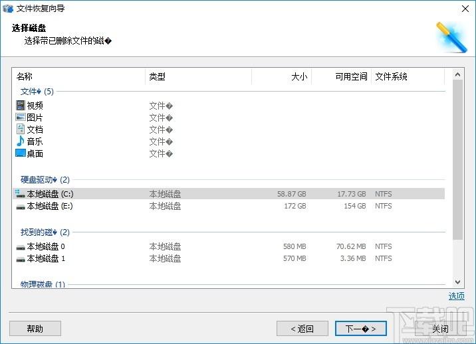Collapse the 物理磁盘 (1) group header
The height and width of the screenshot is (344, 476).
coord(43,284)
